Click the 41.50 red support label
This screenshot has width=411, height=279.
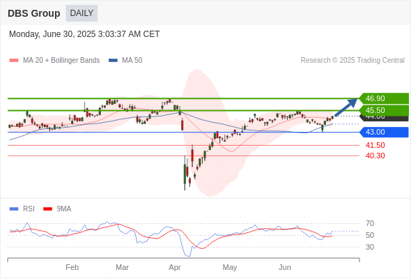[375, 145]
